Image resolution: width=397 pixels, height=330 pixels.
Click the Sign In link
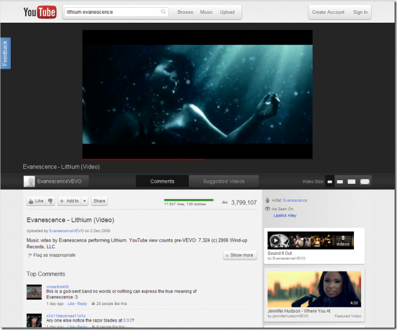coord(360,12)
